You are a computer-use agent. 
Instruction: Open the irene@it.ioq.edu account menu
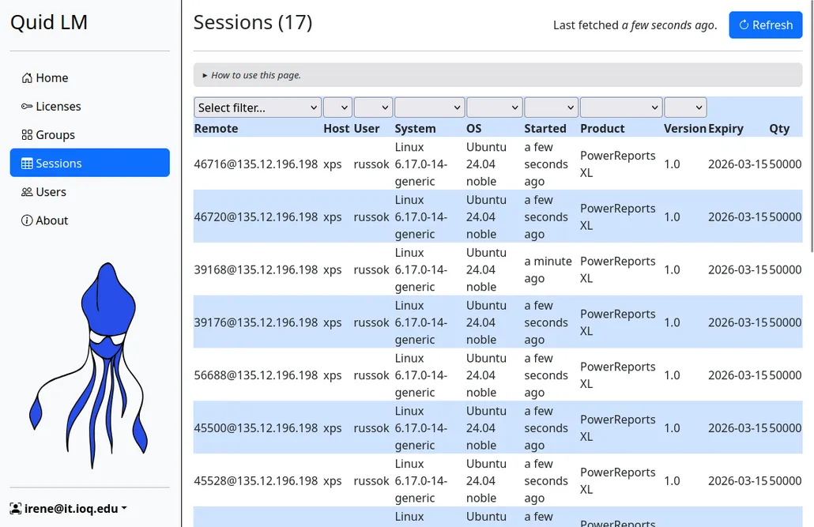tap(67, 508)
